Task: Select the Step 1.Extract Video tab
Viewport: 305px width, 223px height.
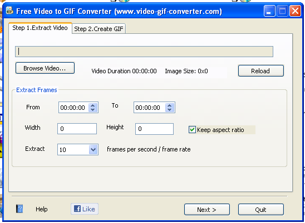Action: click(40, 28)
